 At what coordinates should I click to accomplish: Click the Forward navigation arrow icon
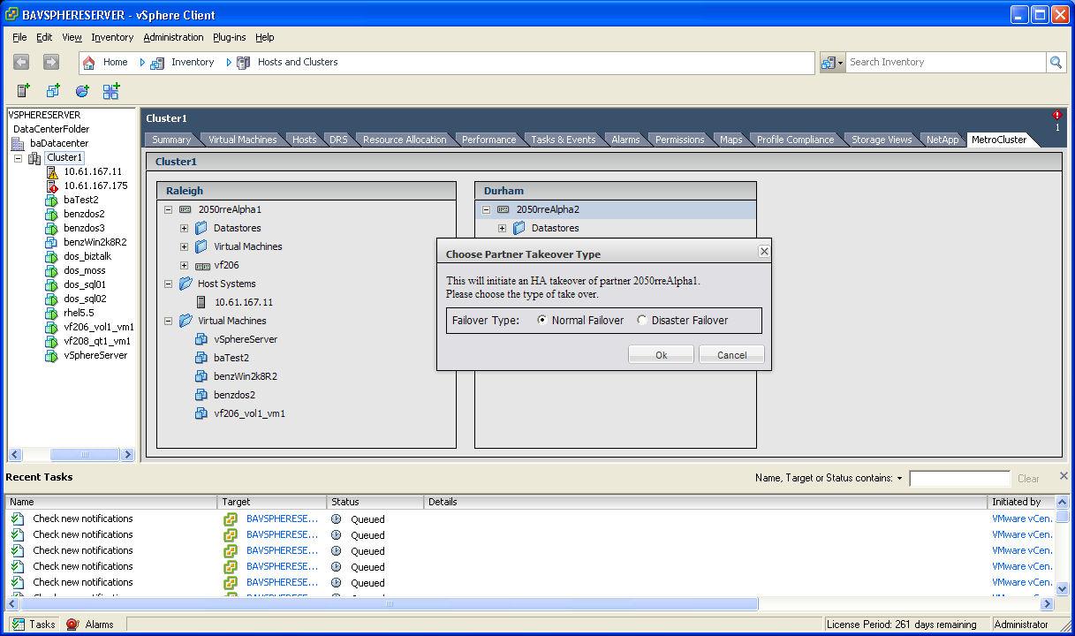50,62
